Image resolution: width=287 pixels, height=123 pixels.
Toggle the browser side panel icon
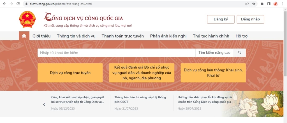click(x=269, y=4)
